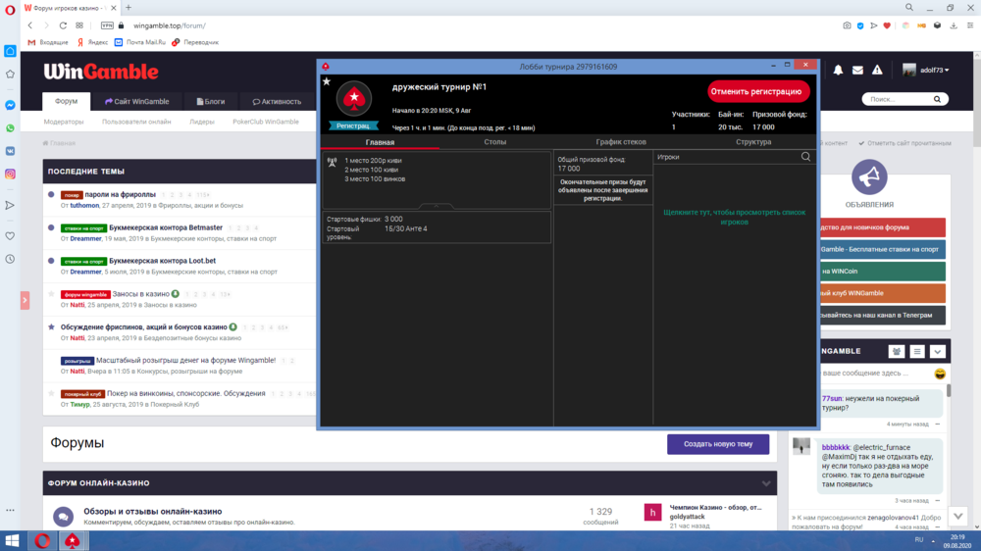Open ad blocker shield icon
This screenshot has width=981, height=551.
860,25
